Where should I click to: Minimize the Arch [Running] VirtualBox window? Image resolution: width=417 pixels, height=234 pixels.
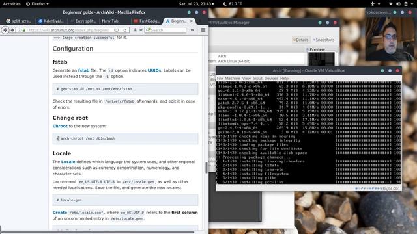pyautogui.click(x=382, y=71)
